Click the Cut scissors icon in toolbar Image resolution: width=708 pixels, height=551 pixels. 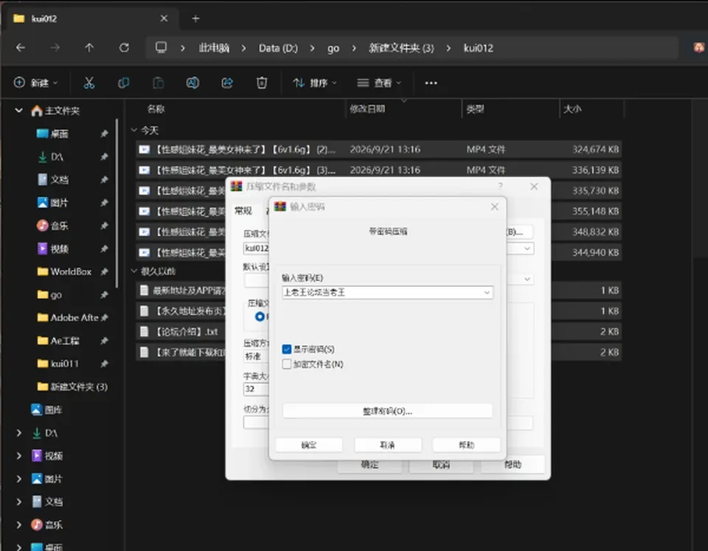(89, 83)
